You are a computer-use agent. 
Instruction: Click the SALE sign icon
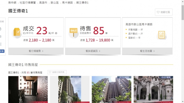pos(74,32)
